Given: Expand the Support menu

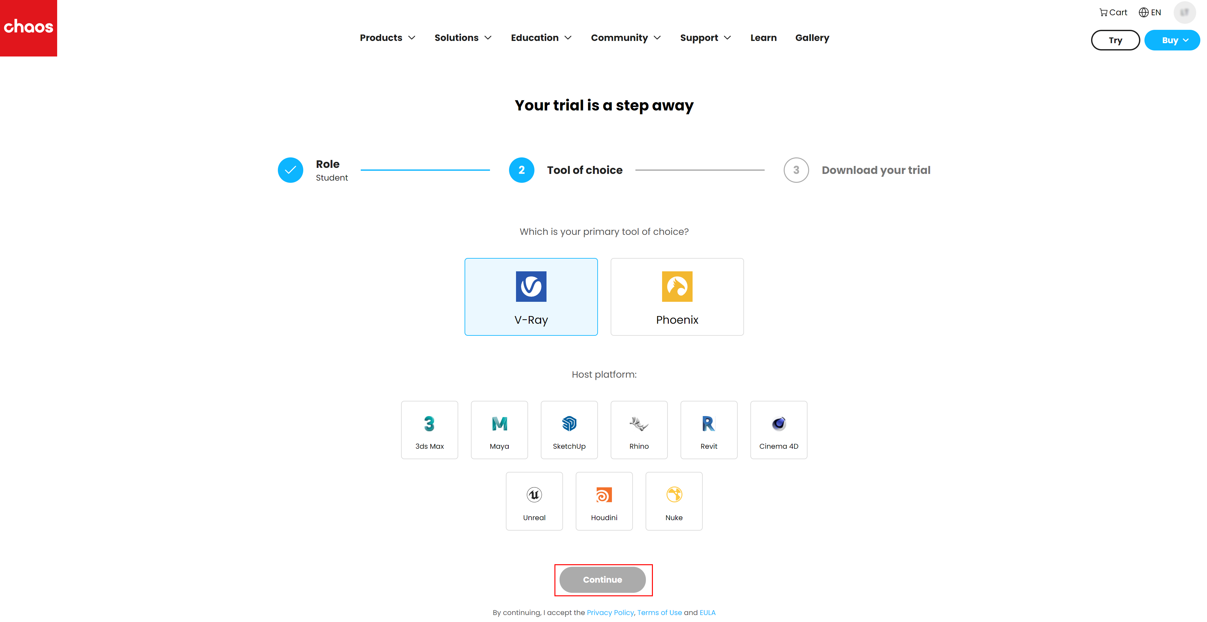Looking at the screenshot, I should 705,38.
